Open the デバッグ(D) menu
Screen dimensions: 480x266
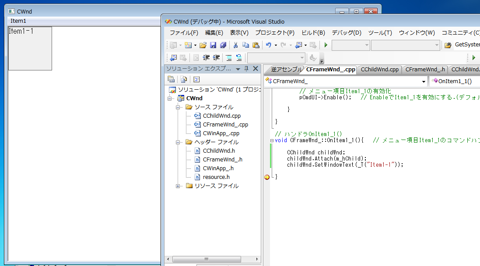pos(347,33)
